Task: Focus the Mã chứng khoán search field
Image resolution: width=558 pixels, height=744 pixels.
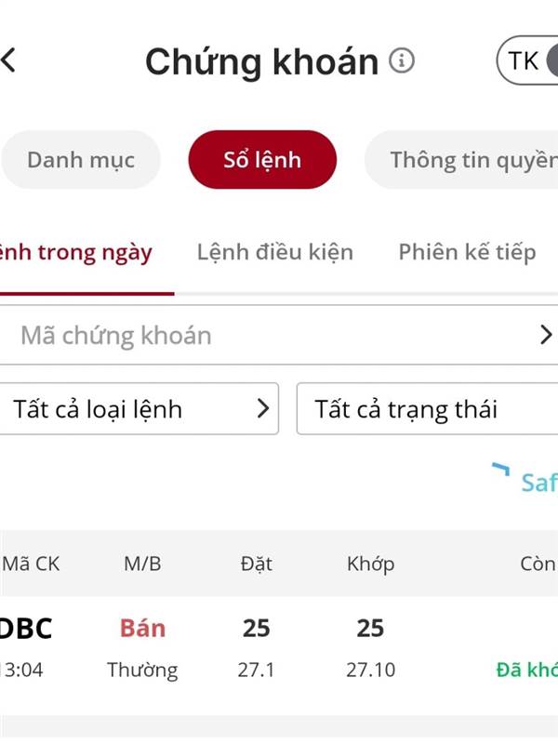Action: tap(279, 335)
